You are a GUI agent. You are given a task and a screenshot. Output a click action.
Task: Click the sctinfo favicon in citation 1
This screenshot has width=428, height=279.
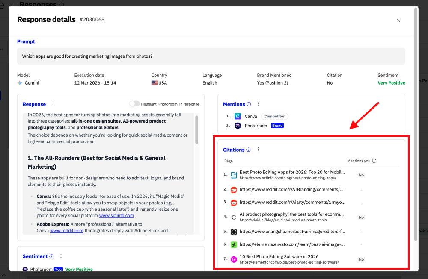(234, 175)
